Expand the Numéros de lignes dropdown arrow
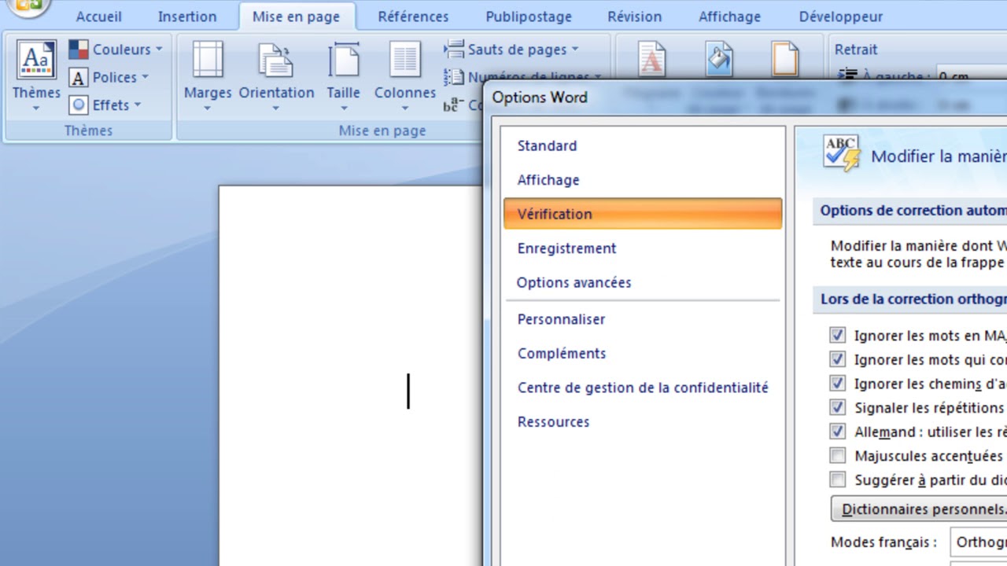Image resolution: width=1007 pixels, height=566 pixels. (598, 78)
